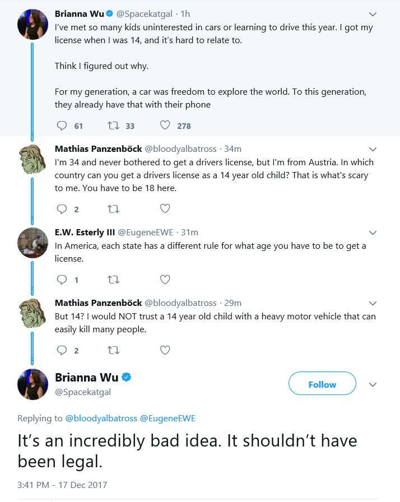Screen dimensions: 400x502
Task: Open options chevron on Brianna Wu's 1h tweet
Action: point(373,14)
